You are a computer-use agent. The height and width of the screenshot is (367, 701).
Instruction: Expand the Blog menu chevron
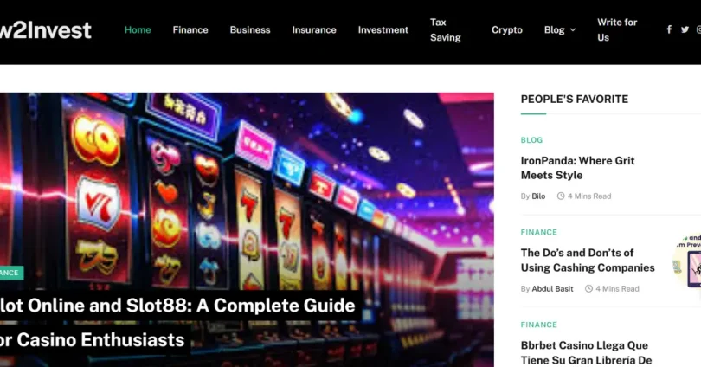573,30
